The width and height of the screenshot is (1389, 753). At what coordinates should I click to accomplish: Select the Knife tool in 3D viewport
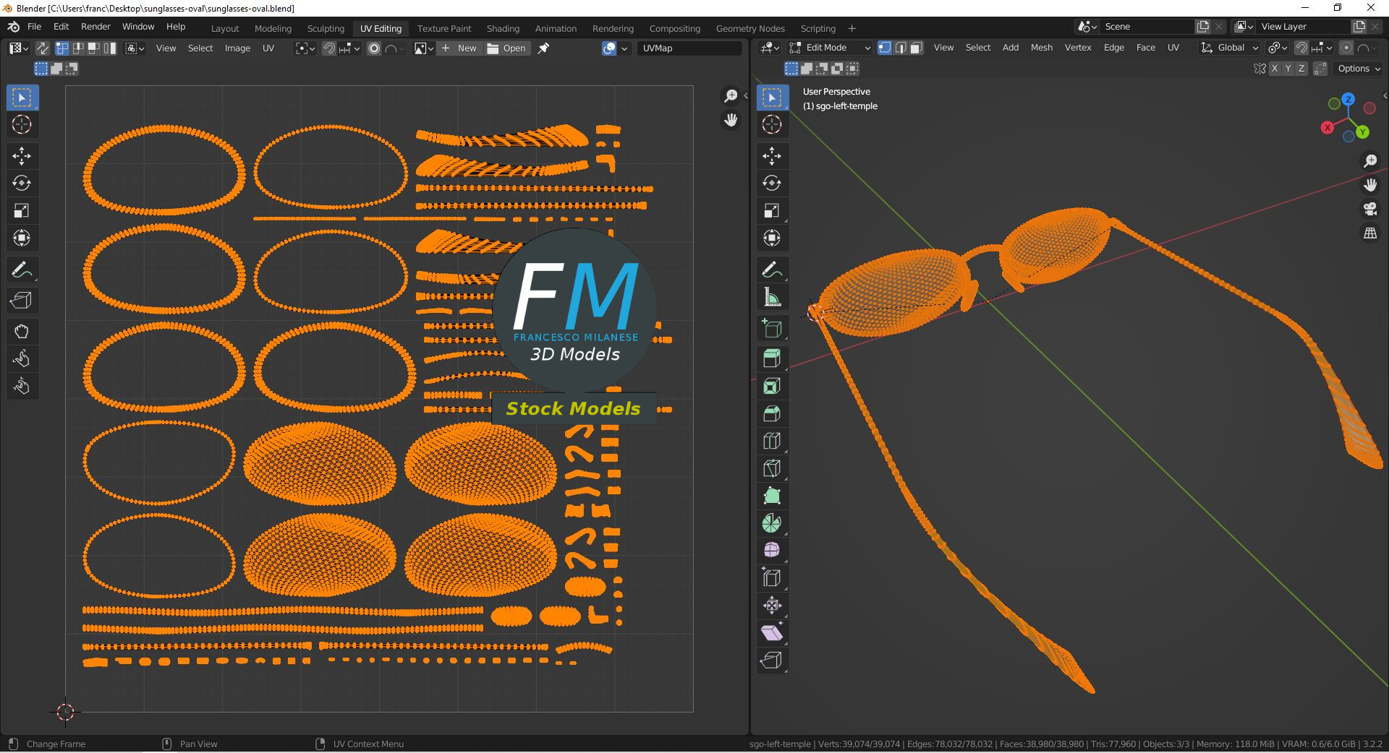click(x=771, y=468)
